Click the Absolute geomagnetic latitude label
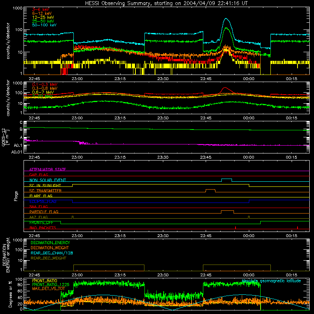The width and height of the screenshot is (314, 314). pos(271,281)
